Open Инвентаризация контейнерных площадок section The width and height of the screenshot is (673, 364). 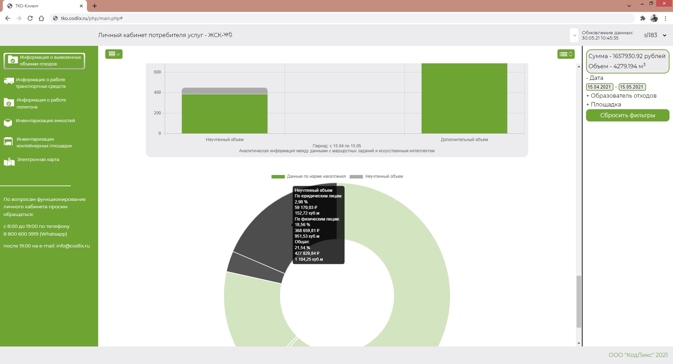[x=44, y=142]
